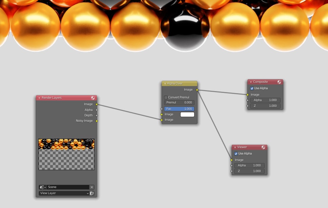Image resolution: width=328 pixels, height=208 pixels.
Task: Click Render Layers Alpha output socket
Action: point(97,110)
